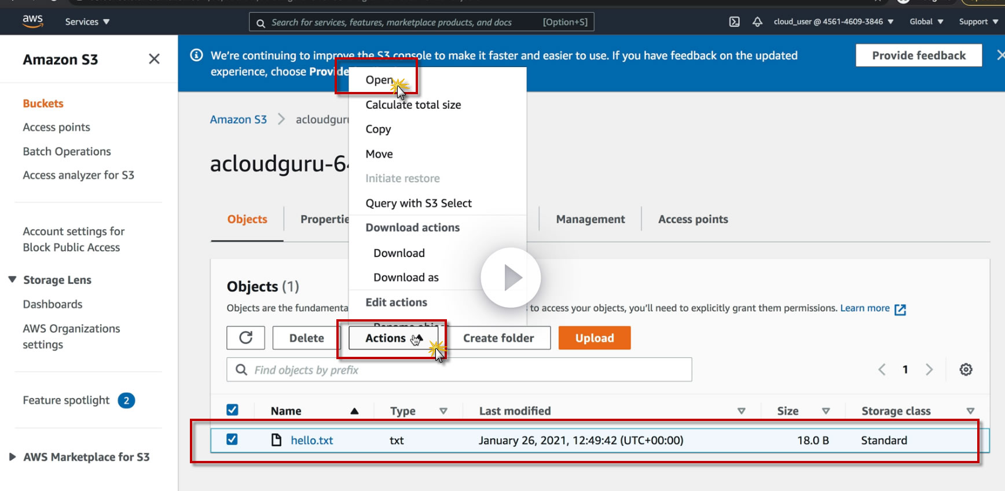Click the Feature spotlight count badge
The width and height of the screenshot is (1005, 491).
coord(126,400)
